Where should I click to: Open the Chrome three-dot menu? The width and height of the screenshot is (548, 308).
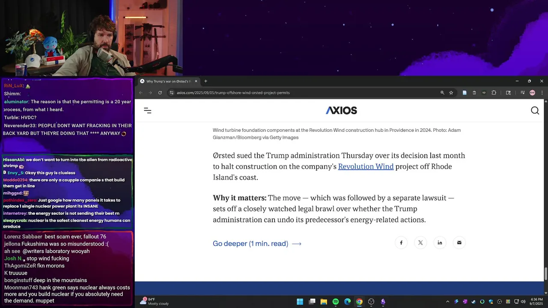point(542,92)
